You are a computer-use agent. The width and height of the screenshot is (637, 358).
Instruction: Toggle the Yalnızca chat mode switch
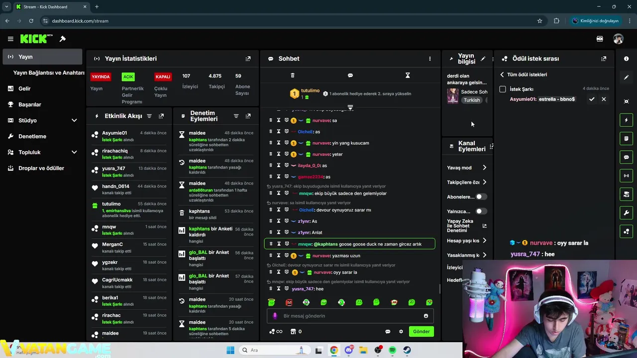(x=480, y=211)
